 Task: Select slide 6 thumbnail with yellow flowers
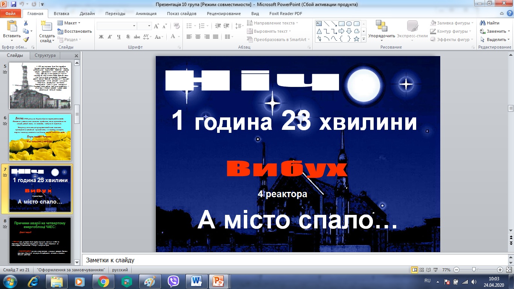coord(40,137)
